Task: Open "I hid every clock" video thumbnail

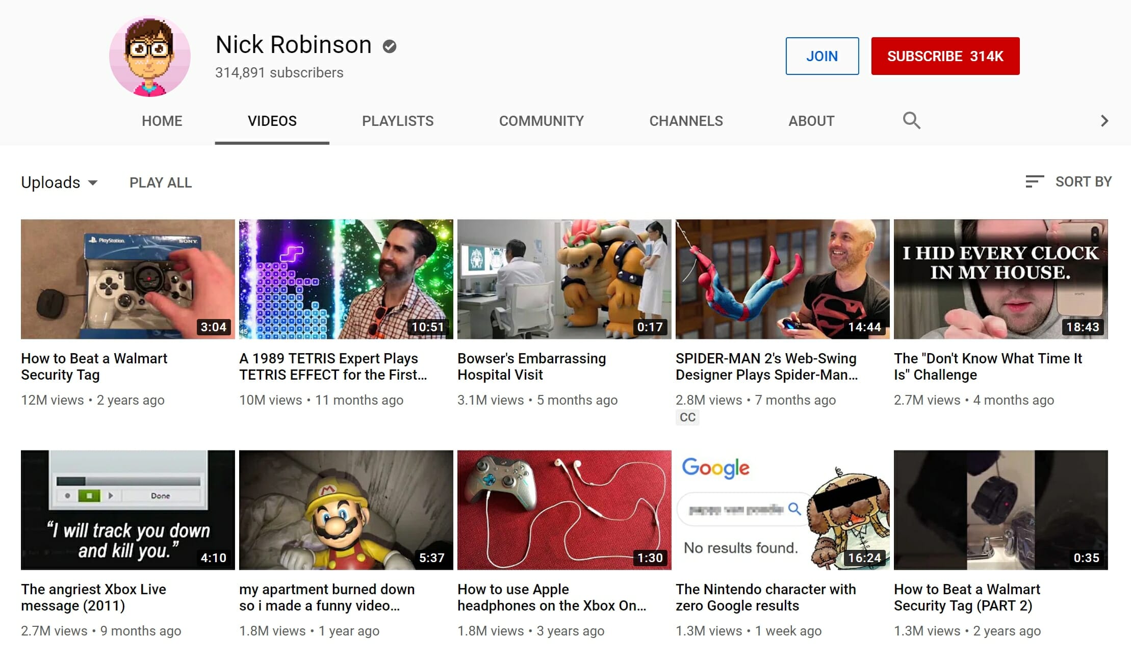Action: point(1001,279)
